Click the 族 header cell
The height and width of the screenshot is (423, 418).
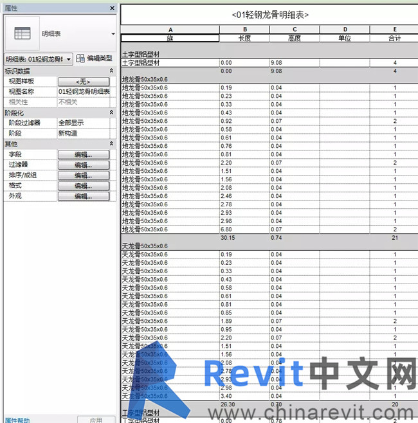click(170, 38)
